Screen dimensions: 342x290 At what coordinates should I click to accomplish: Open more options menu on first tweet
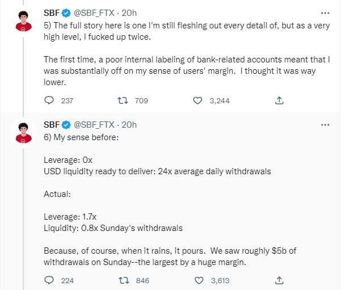324,12
